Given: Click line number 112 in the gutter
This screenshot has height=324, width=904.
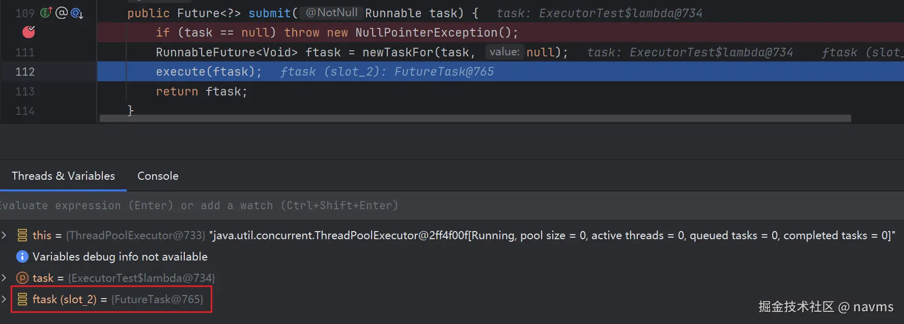Looking at the screenshot, I should 25,72.
